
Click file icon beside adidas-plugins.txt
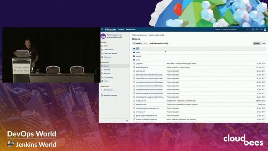134,67
